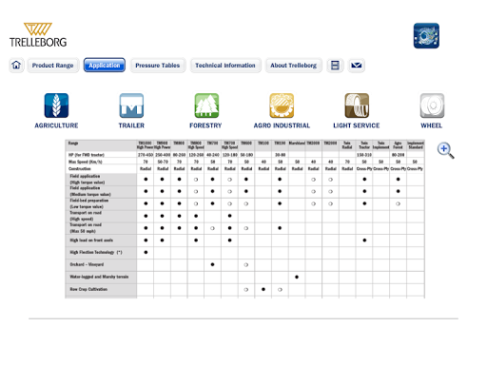Open the Technical Information section
487x365 pixels.
coord(225,66)
